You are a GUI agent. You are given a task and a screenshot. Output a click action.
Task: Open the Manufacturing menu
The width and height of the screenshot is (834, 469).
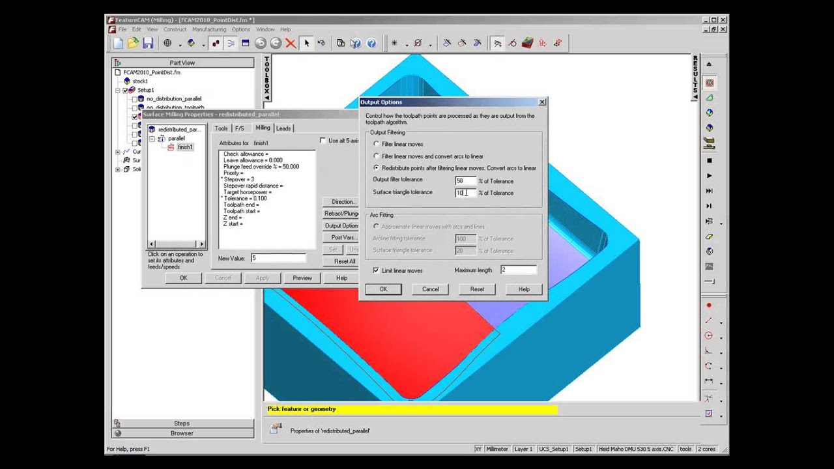(209, 29)
